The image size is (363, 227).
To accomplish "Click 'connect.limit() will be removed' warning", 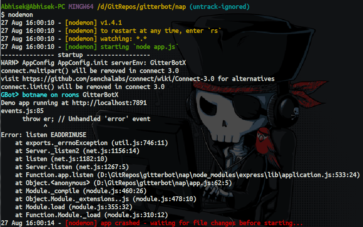I will point(83,87).
